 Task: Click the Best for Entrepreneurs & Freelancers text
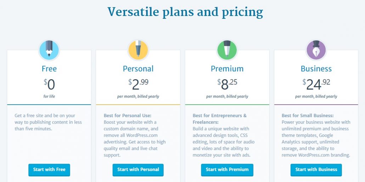click(219, 119)
